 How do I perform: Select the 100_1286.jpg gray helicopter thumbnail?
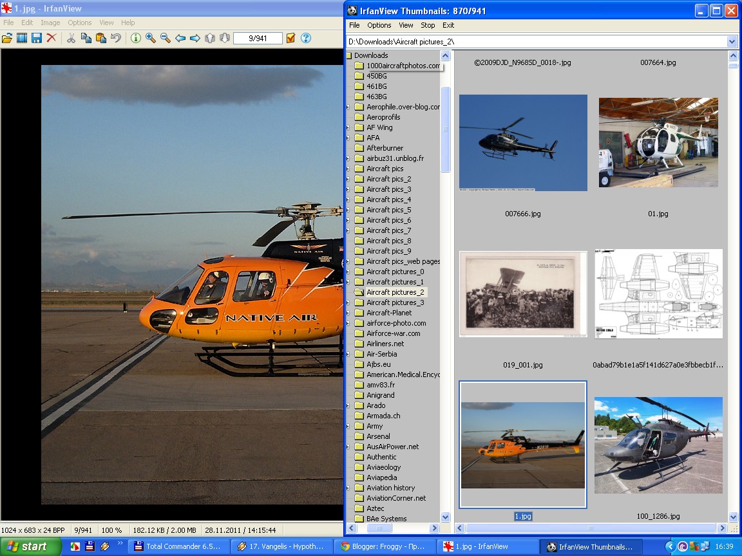click(x=658, y=445)
